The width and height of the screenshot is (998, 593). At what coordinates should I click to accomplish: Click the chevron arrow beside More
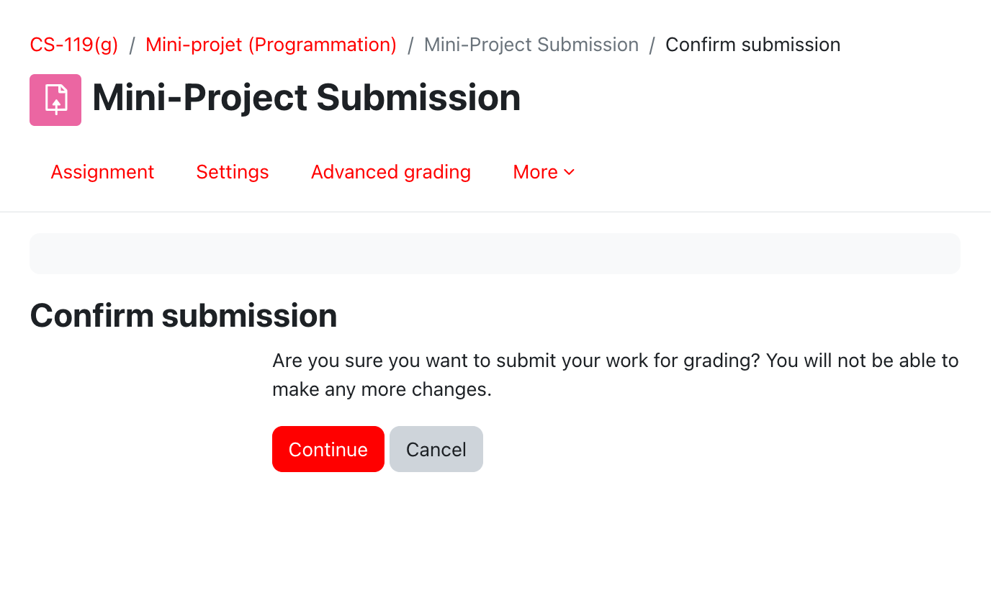coord(569,173)
